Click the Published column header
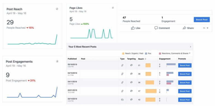 click(72, 59)
